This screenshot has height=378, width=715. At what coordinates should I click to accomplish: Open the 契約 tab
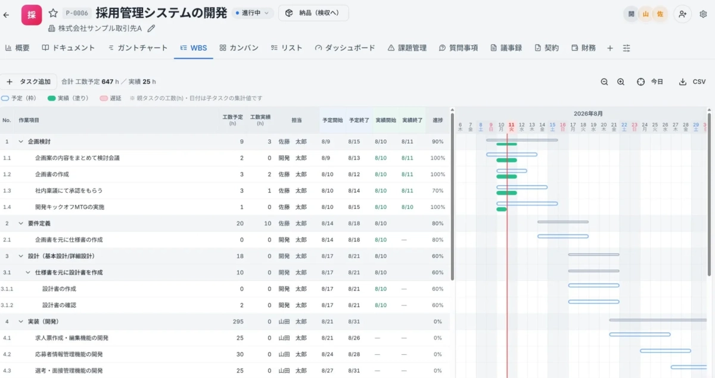pos(546,48)
